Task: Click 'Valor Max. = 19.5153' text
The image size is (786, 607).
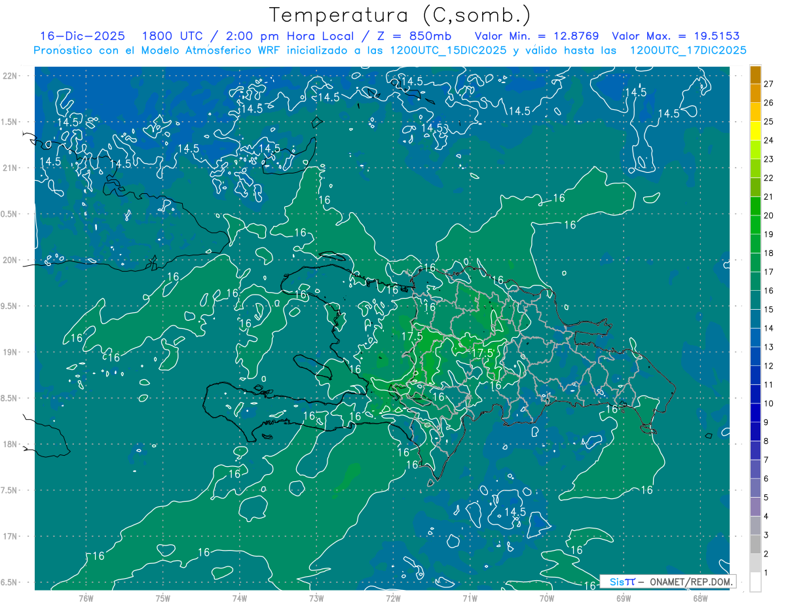Action: [676, 36]
